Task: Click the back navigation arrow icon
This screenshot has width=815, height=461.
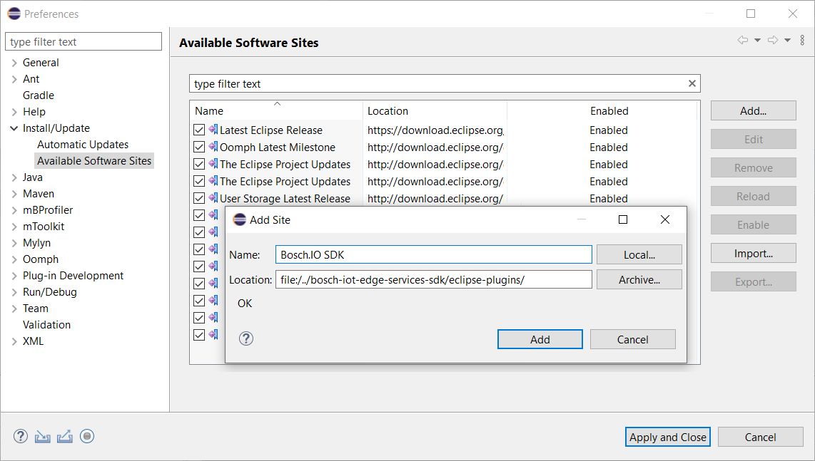Action: [742, 41]
